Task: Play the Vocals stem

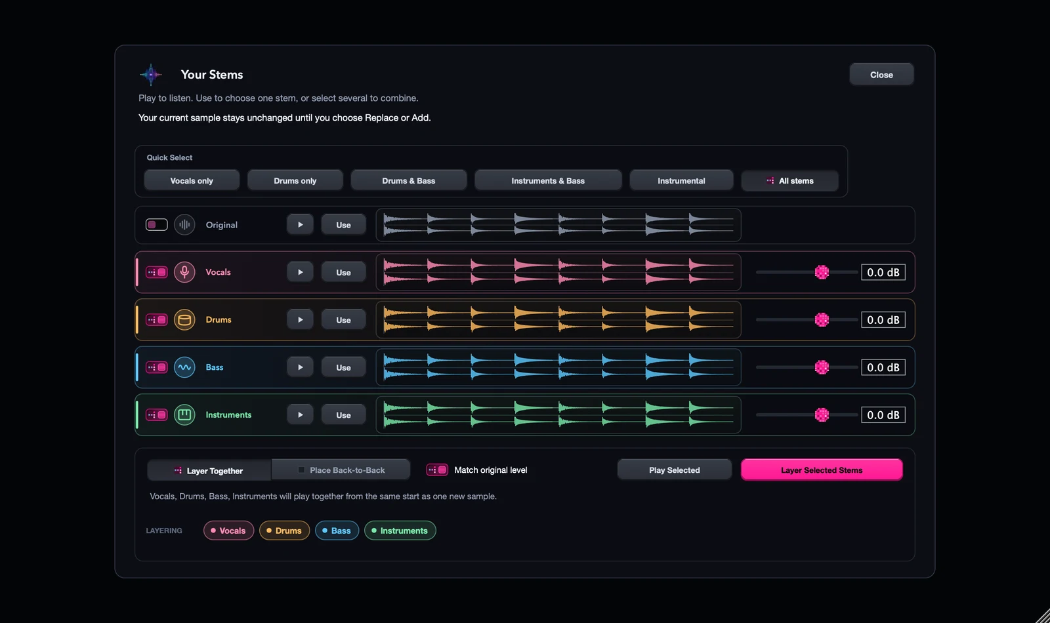Action: pyautogui.click(x=300, y=272)
